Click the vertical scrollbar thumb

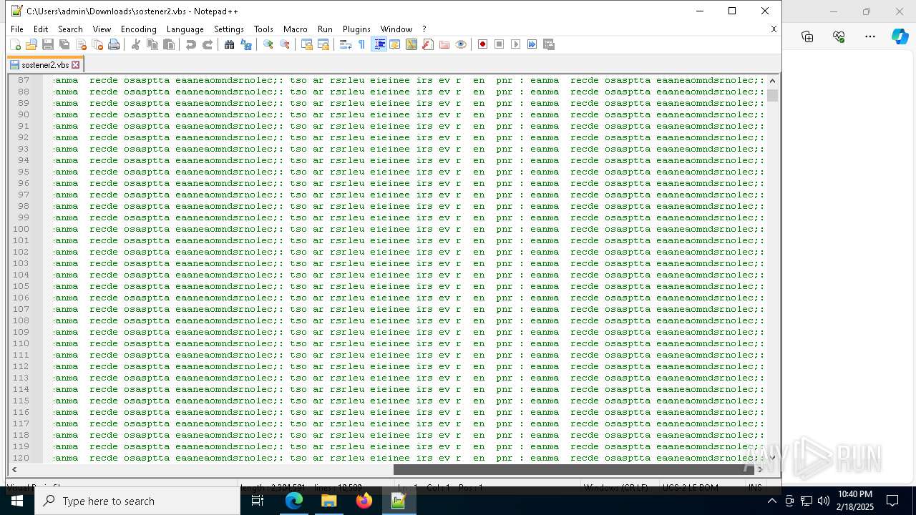coord(772,96)
